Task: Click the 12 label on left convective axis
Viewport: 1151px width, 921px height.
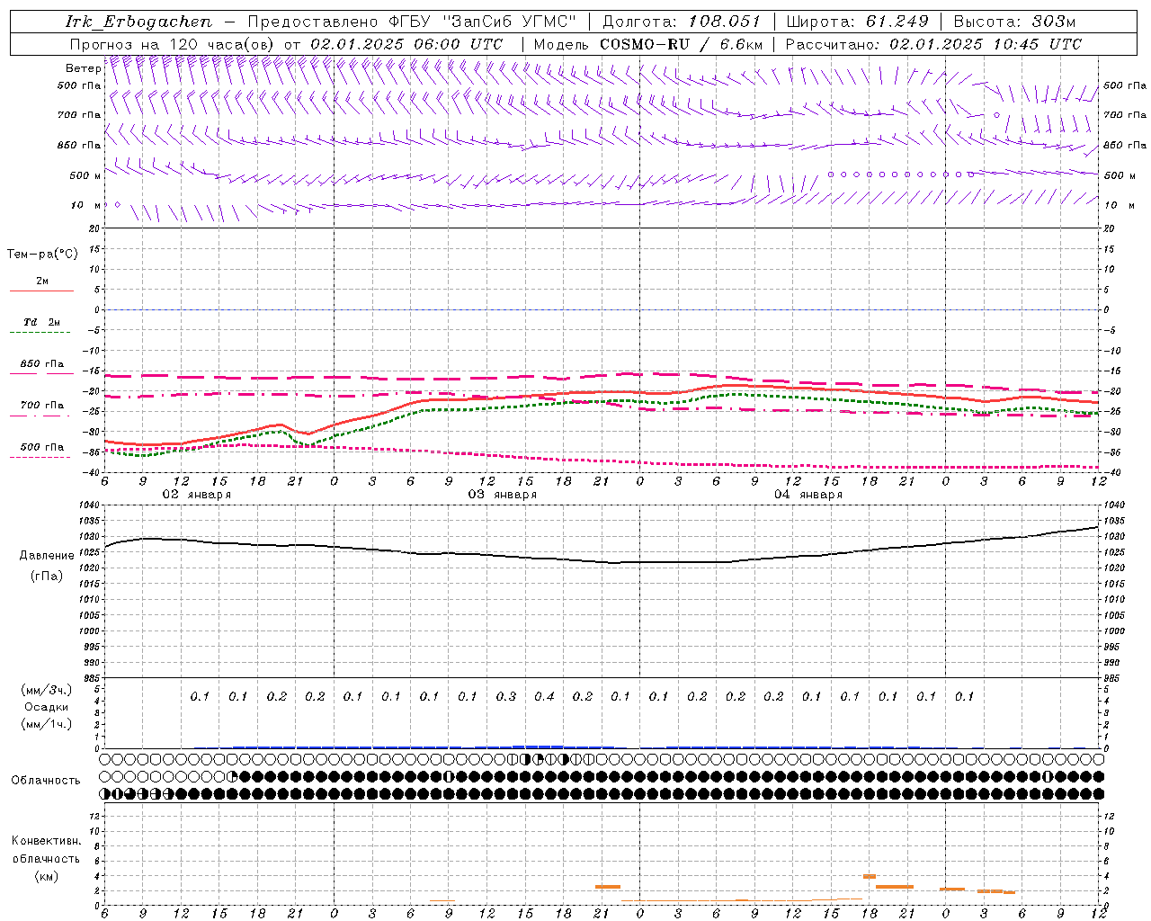Action: 95,816
